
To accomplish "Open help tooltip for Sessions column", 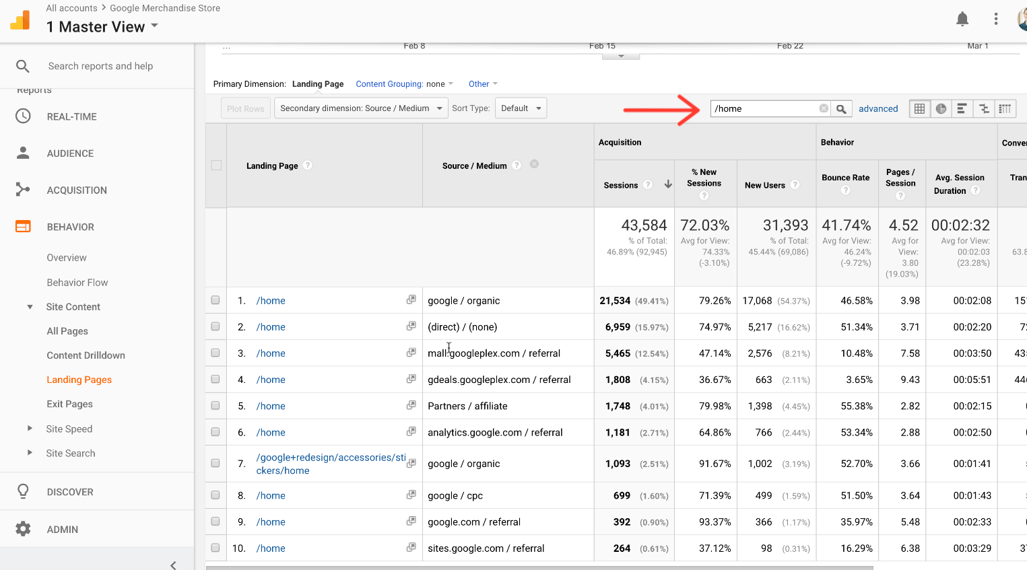I will click(648, 184).
